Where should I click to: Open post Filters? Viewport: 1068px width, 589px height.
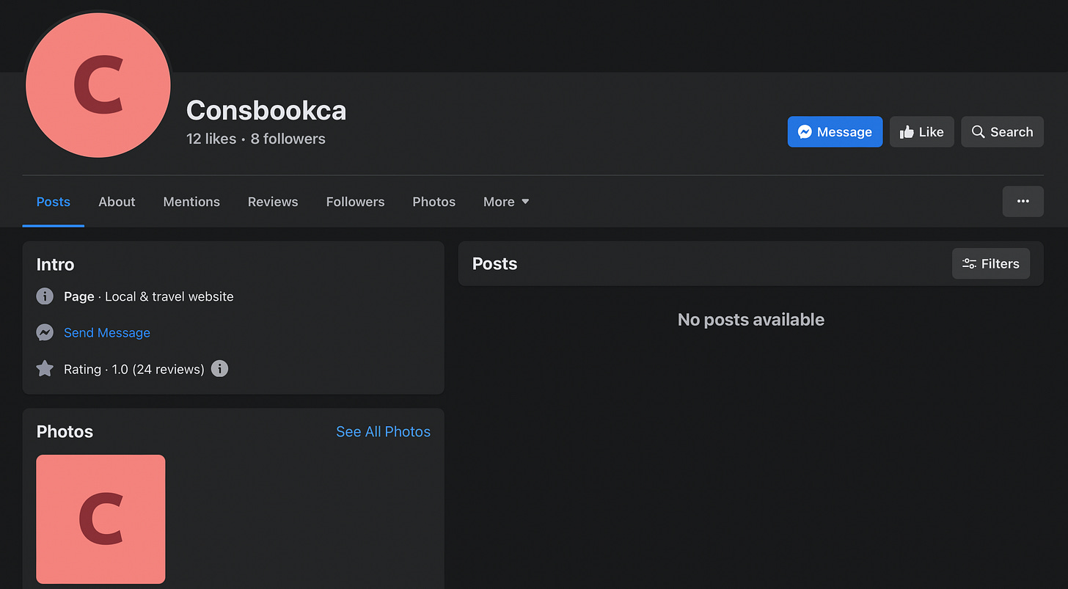click(991, 264)
